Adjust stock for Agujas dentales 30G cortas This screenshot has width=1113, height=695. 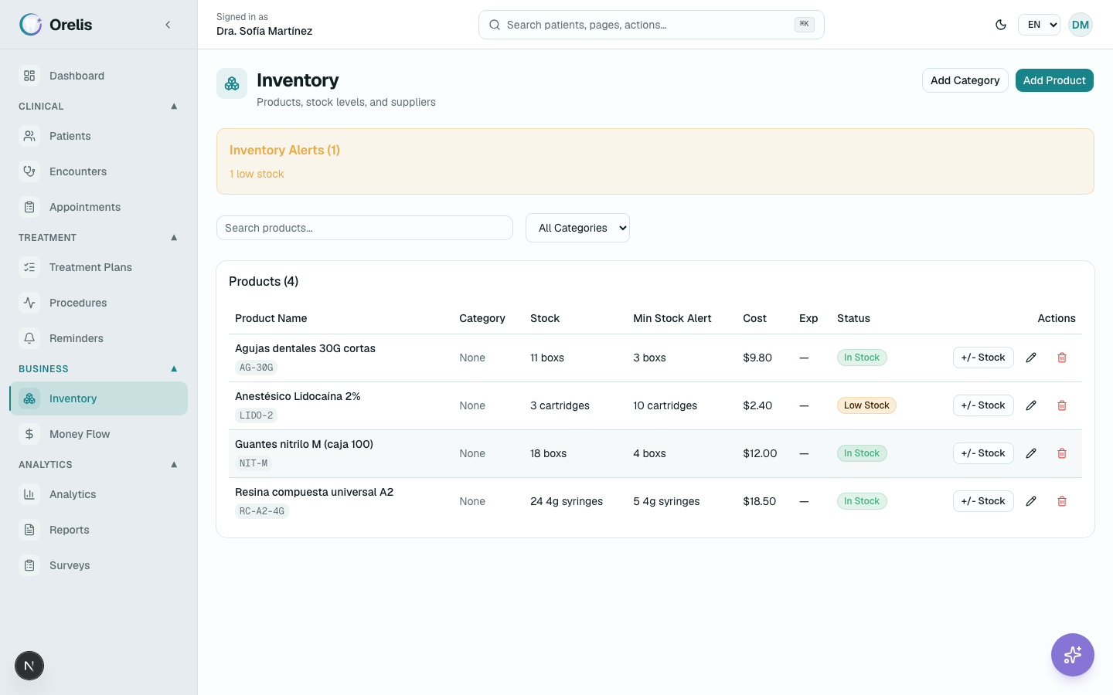click(x=983, y=358)
